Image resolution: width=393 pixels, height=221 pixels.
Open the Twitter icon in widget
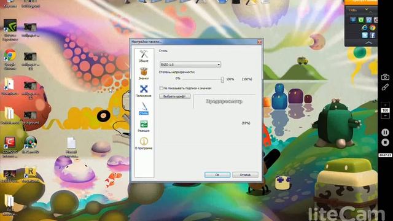click(x=365, y=36)
